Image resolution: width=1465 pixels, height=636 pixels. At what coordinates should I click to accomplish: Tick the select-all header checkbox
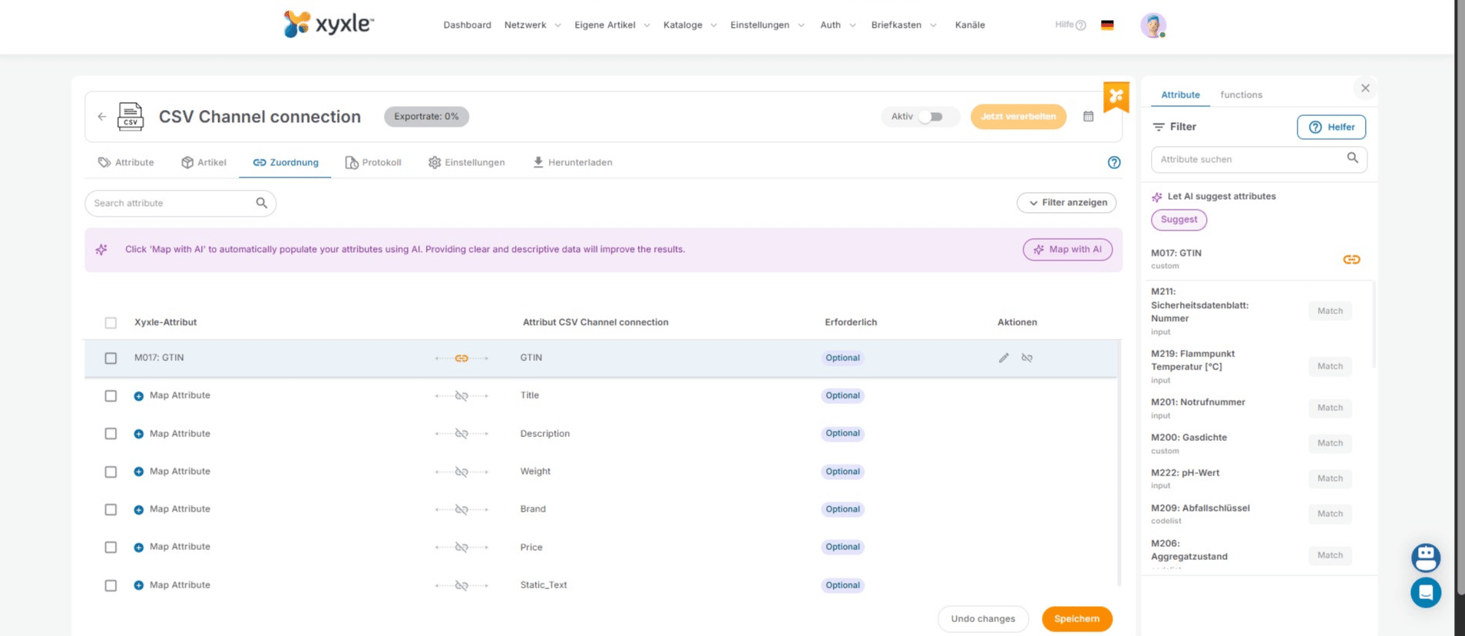[x=111, y=323]
